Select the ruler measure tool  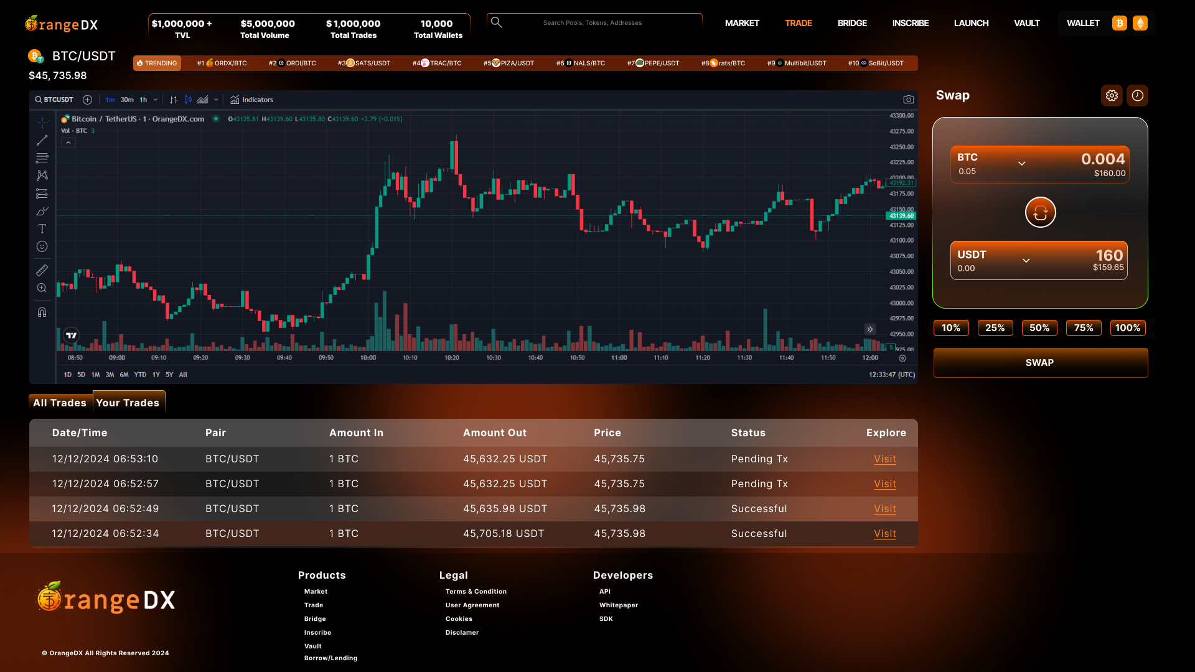[42, 271]
